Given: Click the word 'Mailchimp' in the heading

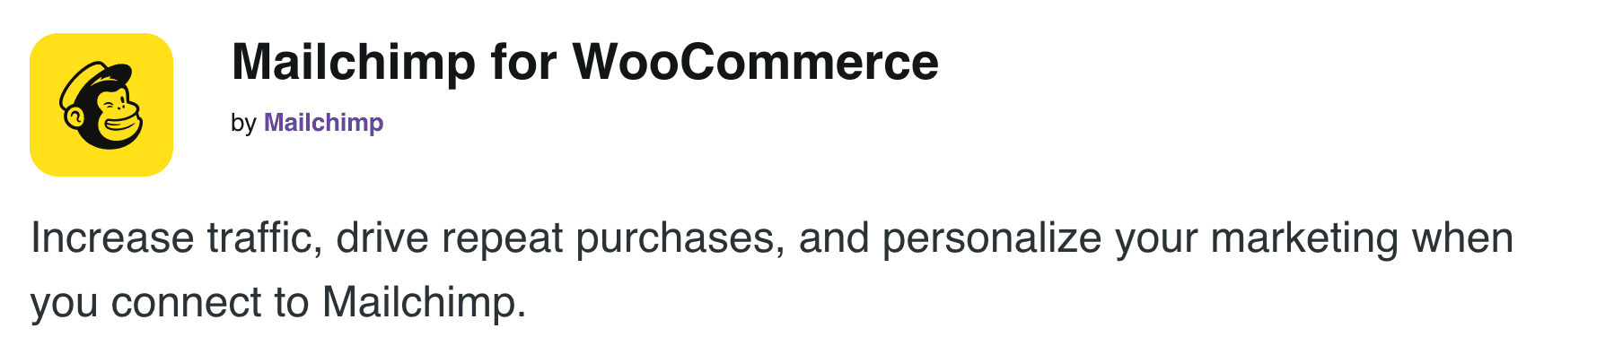Looking at the screenshot, I should (354, 62).
